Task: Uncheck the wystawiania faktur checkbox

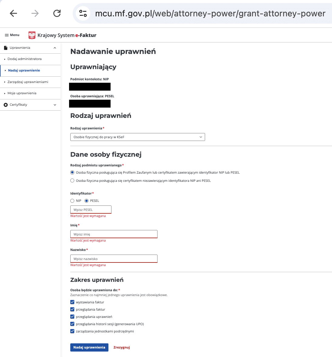Action: click(72, 302)
